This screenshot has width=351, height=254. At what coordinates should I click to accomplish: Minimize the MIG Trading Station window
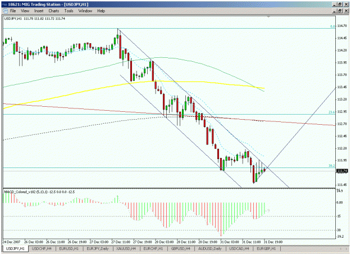pos(335,4)
